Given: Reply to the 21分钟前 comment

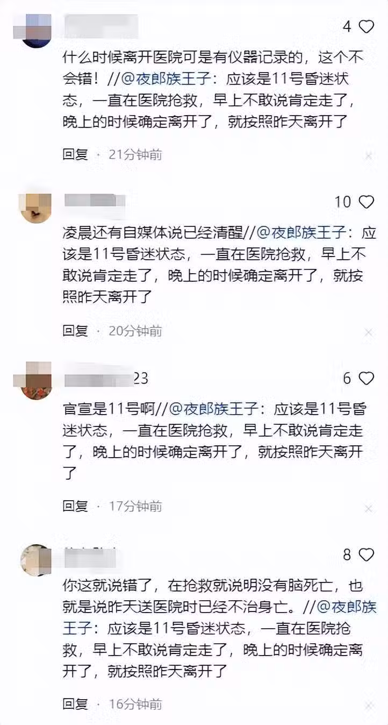Looking at the screenshot, I should (x=75, y=155).
